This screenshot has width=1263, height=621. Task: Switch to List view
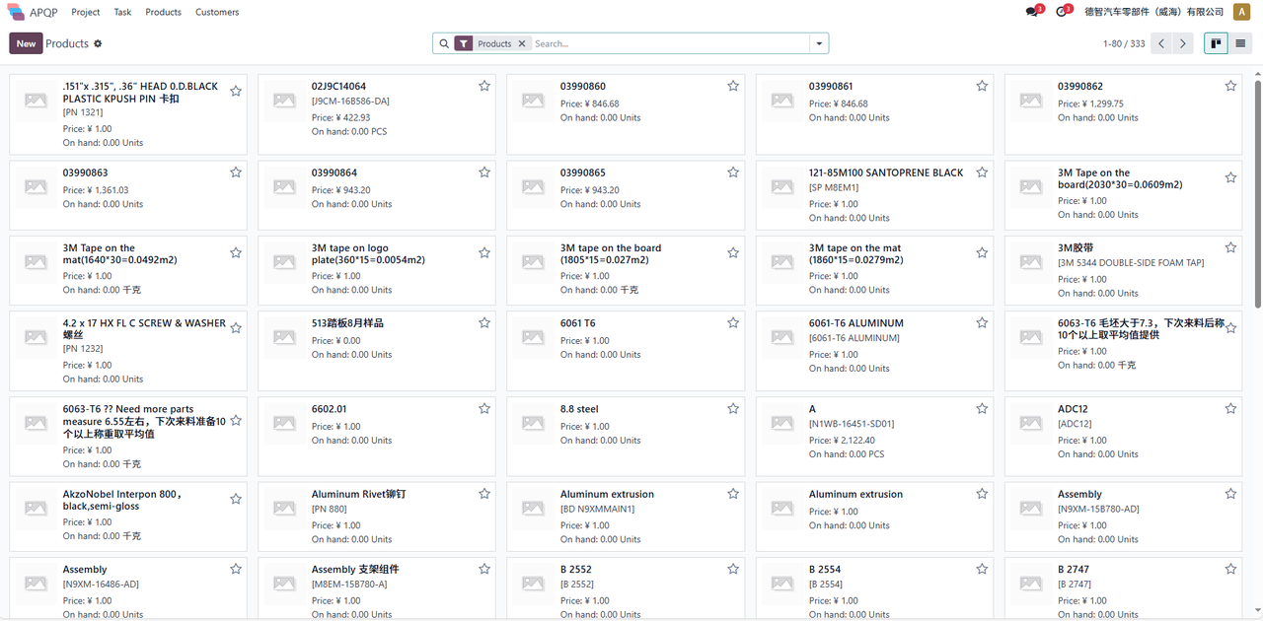(1240, 43)
